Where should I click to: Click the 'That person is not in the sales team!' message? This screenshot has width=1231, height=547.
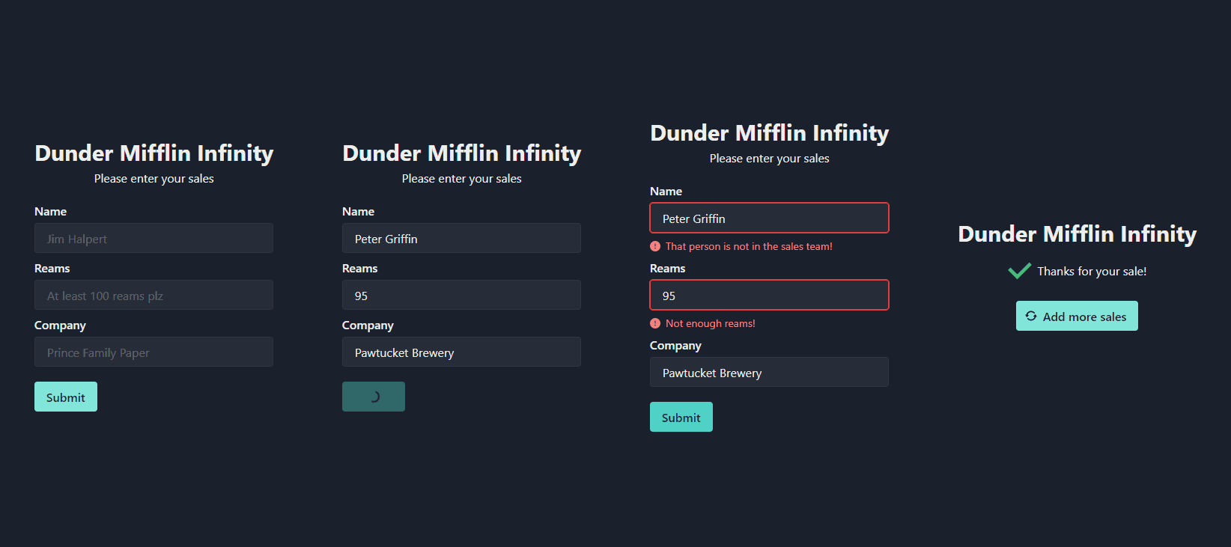tap(749, 246)
